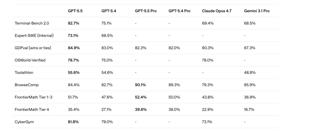Click the Terminal-Bench 2.0 row label
This screenshot has height=137, width=320.
click(x=32, y=23)
